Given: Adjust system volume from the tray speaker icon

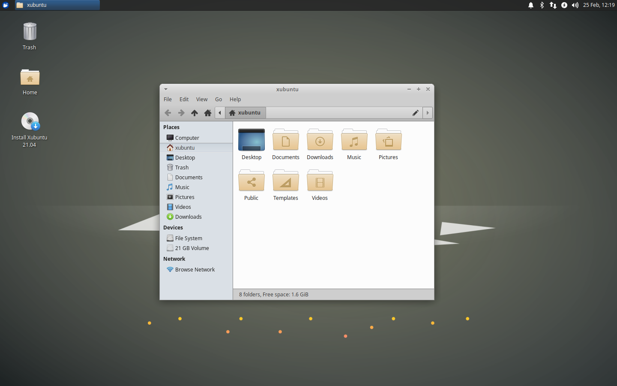Looking at the screenshot, I should click(x=575, y=5).
